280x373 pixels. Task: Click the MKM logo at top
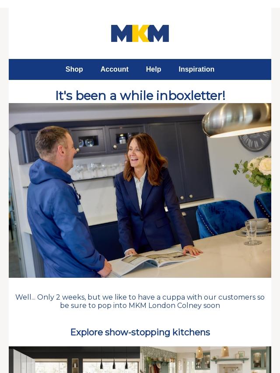[140, 33]
